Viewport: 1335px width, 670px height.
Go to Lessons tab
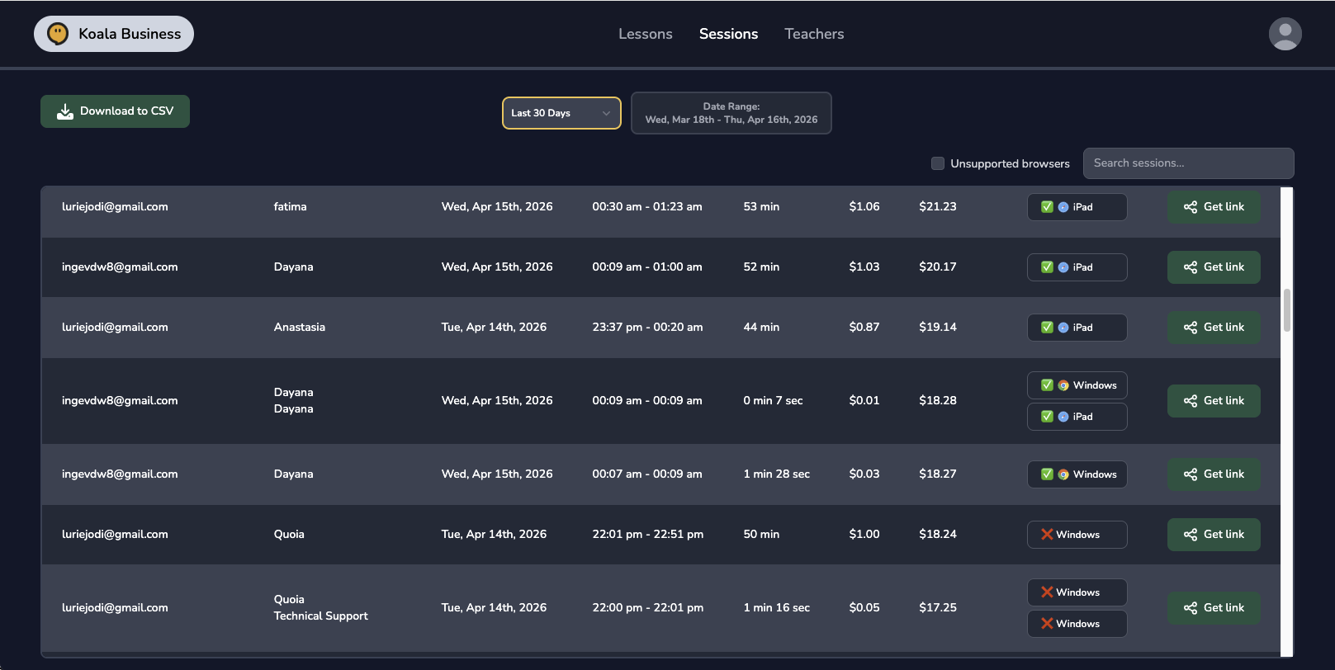646,34
